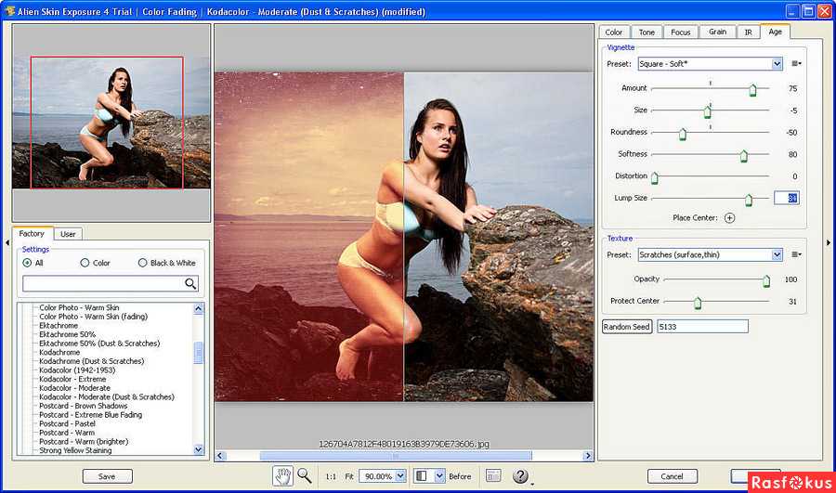The height and width of the screenshot is (493, 836).
Task: Click the navigator thumbnail image
Action: (111, 123)
